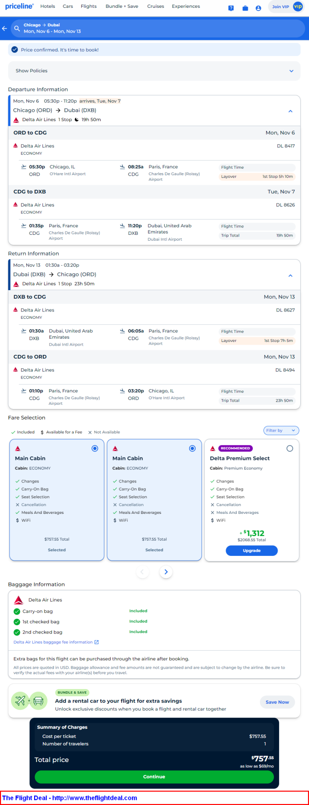Click Delta logo in Baggage Information card
Screen dimensions: 309x805
coord(19,600)
